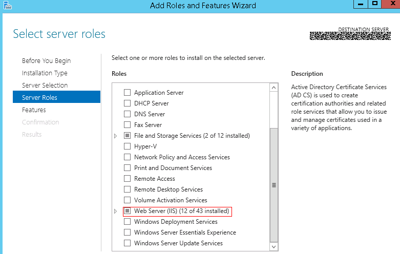The width and height of the screenshot is (400, 254).
Task: Minimize the Add Roles and Features Wizard
Action: (x=361, y=4)
